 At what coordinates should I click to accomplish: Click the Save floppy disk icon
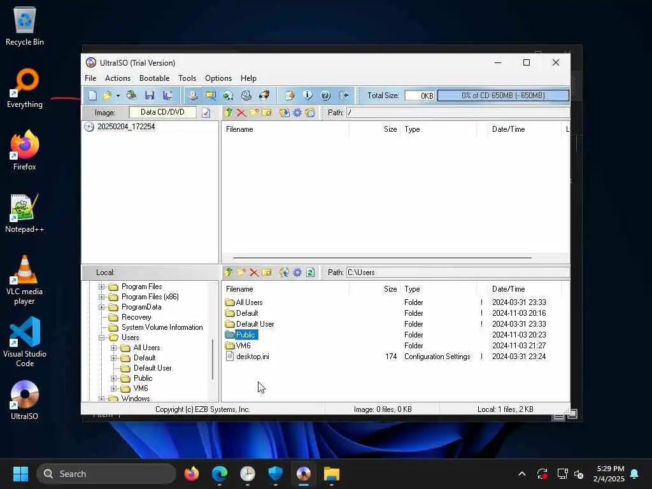(x=150, y=96)
